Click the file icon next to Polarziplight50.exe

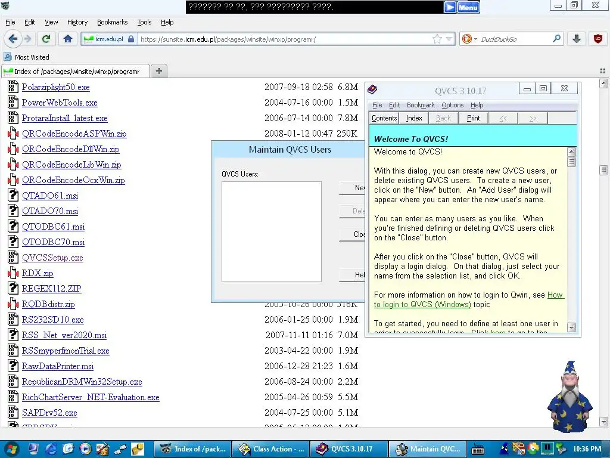(x=13, y=87)
